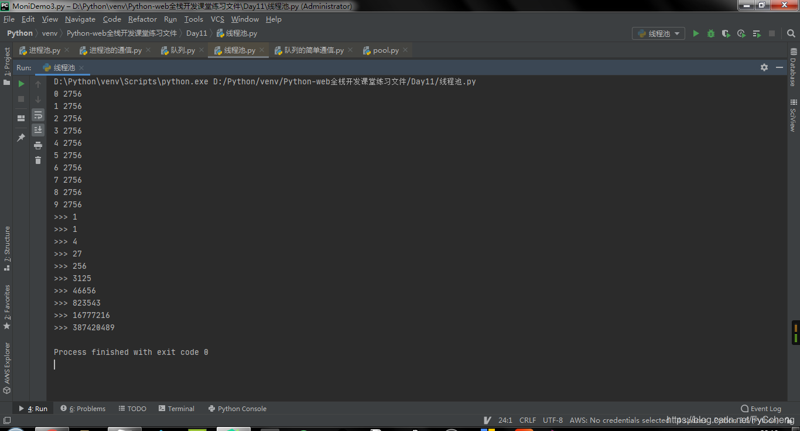
Task: Open the Terminal tool tab
Action: tap(176, 409)
